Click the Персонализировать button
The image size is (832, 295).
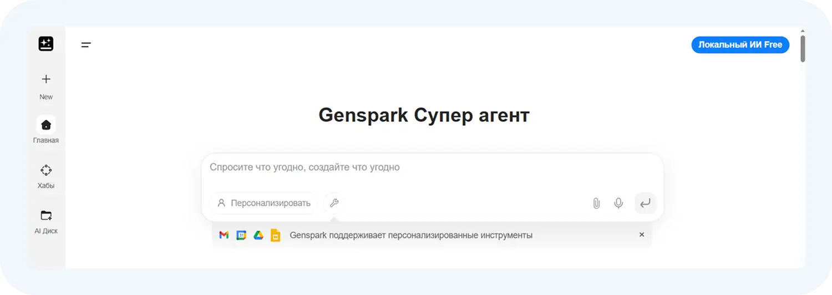pyautogui.click(x=263, y=203)
